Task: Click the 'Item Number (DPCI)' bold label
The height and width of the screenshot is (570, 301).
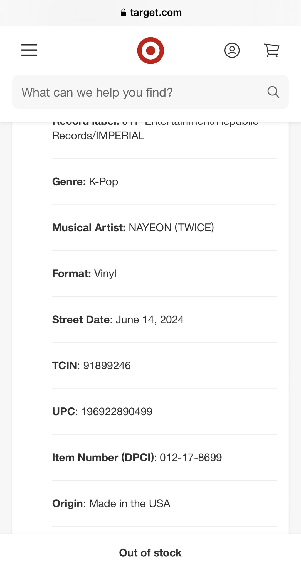Action: 104,458
